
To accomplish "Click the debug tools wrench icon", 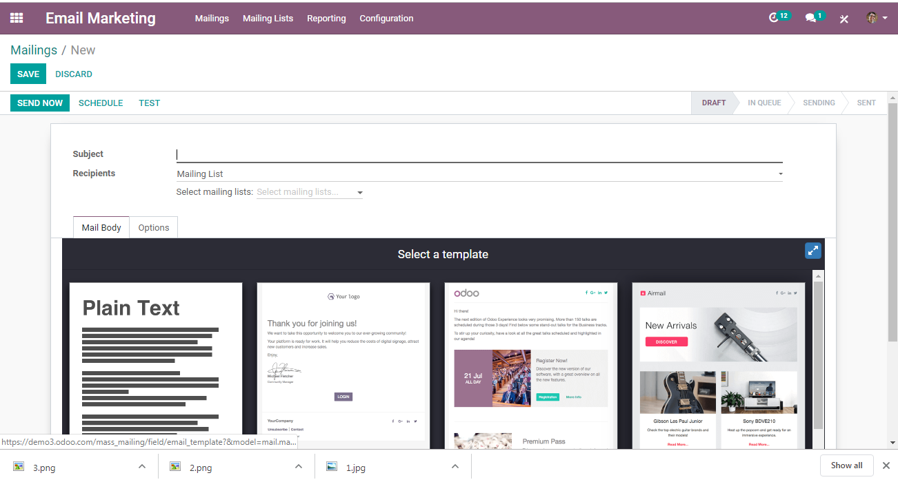I will tap(844, 19).
